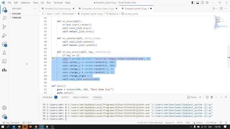
Task: Click the lightbulb on line 43
Action: click(53, 58)
